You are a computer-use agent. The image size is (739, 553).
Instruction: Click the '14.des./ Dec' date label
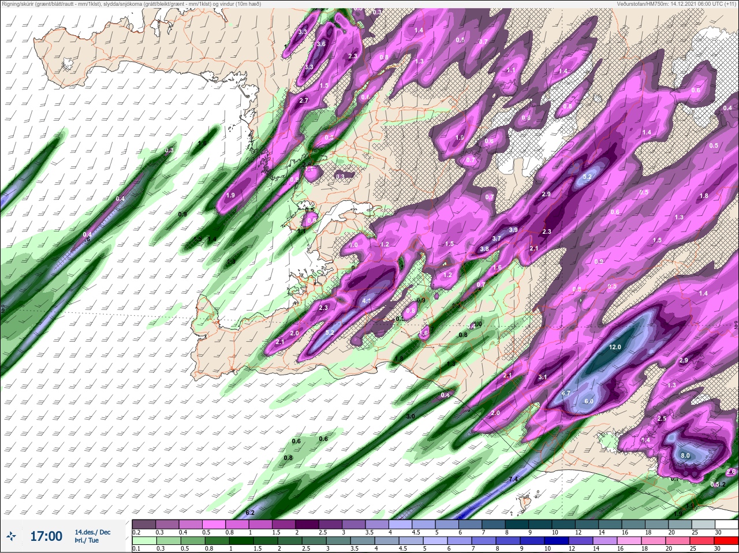pos(92,532)
